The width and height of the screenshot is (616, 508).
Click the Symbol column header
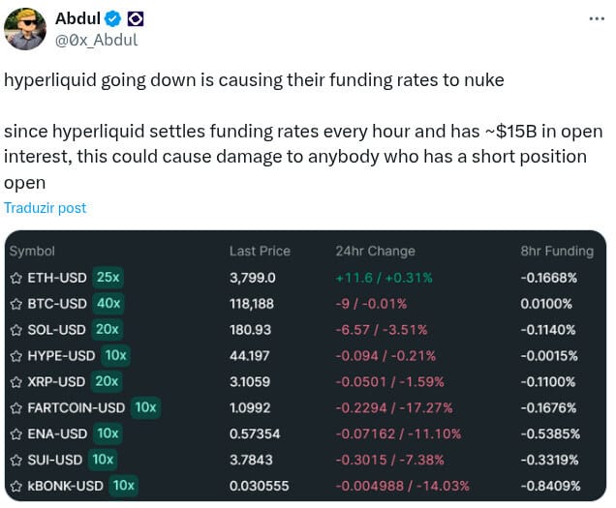[x=32, y=251]
